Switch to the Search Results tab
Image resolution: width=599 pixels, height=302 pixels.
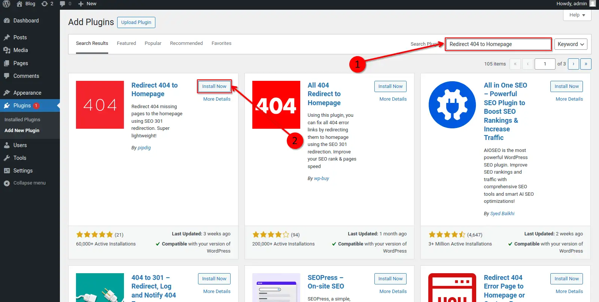click(x=92, y=43)
